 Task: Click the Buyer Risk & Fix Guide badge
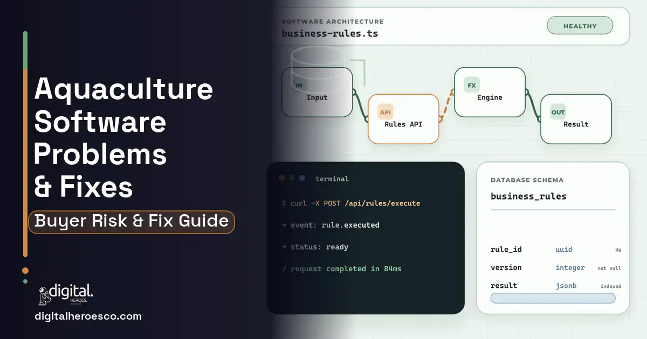pyautogui.click(x=132, y=222)
